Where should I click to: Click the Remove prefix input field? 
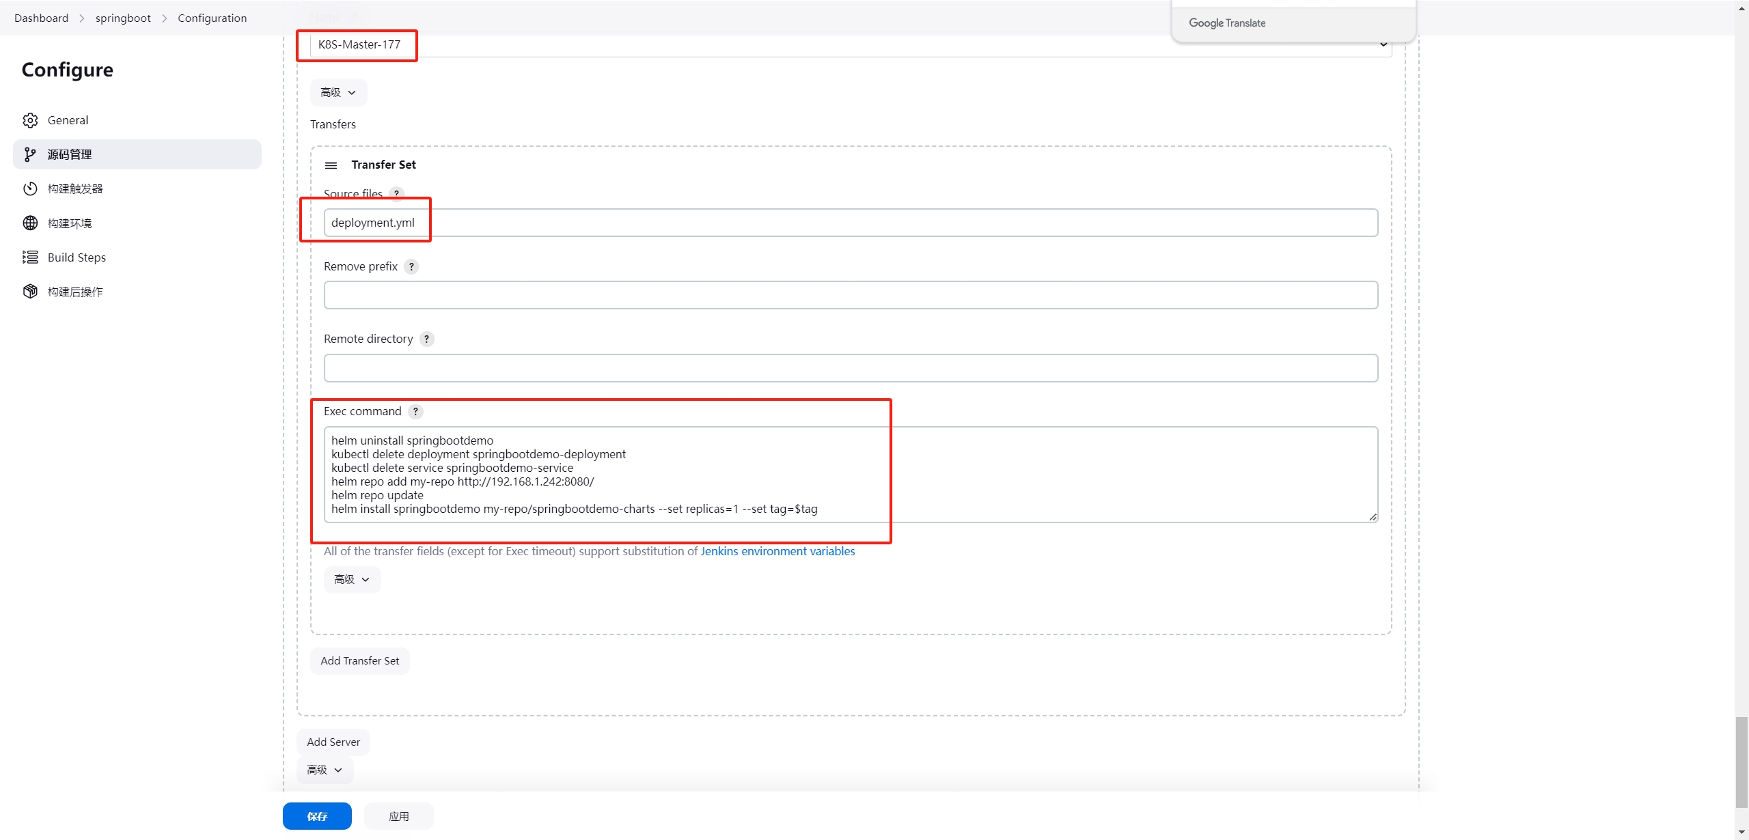pos(851,295)
